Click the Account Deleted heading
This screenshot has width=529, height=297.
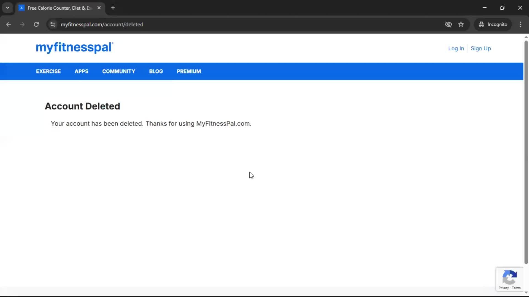[82, 106]
